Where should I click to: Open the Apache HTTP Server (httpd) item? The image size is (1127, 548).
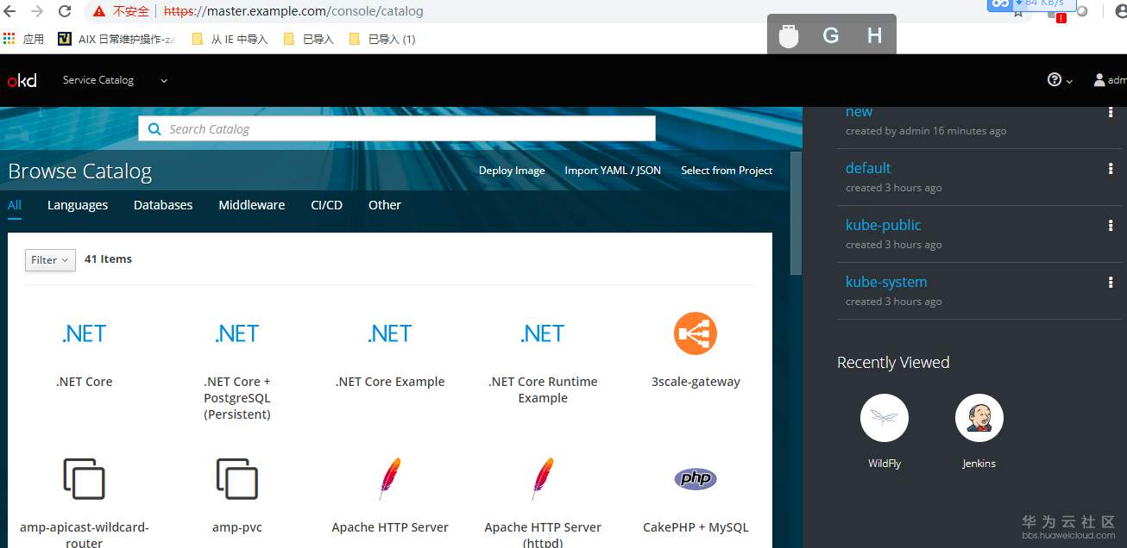point(543,504)
